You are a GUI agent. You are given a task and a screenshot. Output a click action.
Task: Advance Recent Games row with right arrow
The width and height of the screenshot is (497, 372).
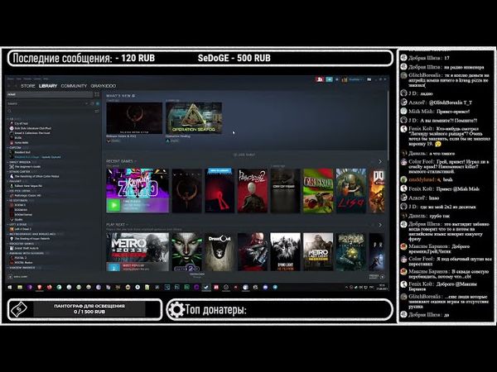coord(380,162)
